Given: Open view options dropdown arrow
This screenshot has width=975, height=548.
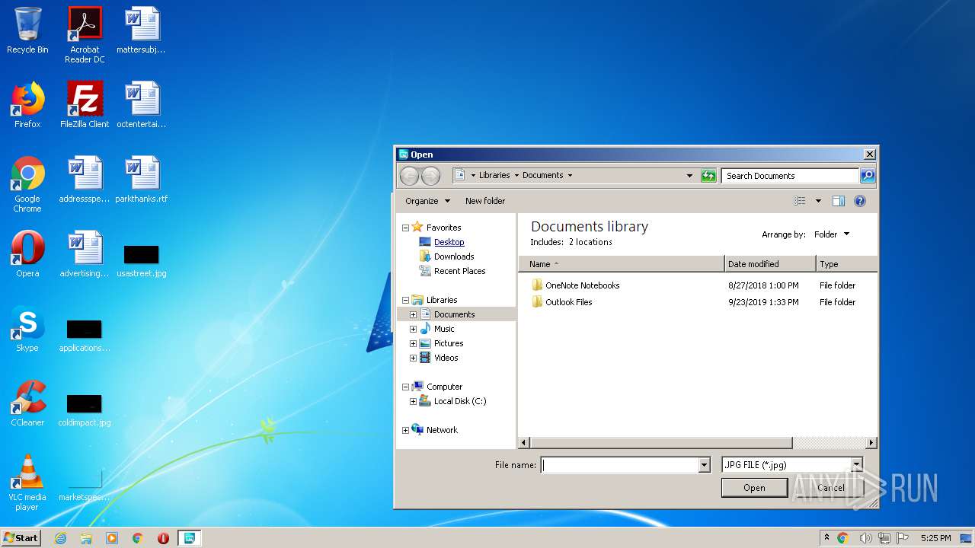Looking at the screenshot, I should [818, 201].
